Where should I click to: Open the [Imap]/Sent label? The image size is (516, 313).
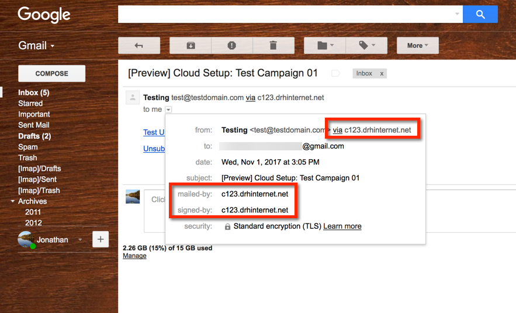point(37,180)
